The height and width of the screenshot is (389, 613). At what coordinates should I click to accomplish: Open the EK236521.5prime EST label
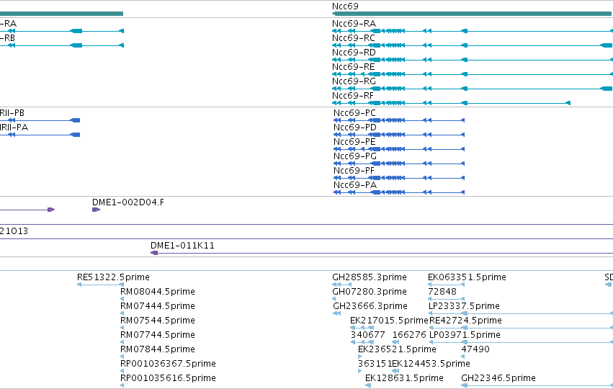click(397, 350)
